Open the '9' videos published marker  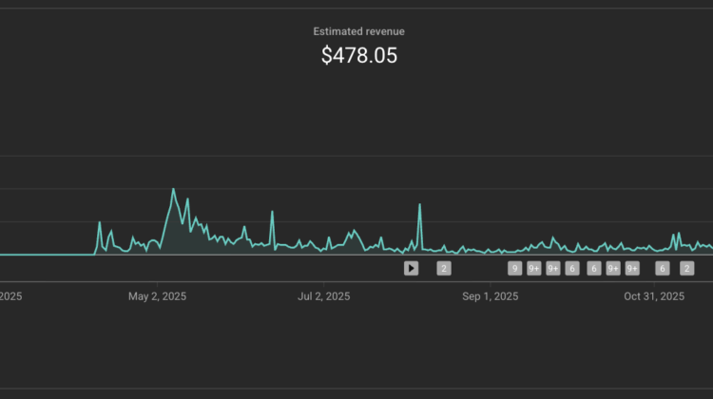(514, 269)
